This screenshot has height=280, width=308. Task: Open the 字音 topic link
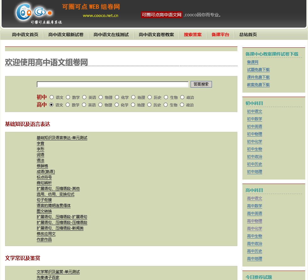(41, 143)
